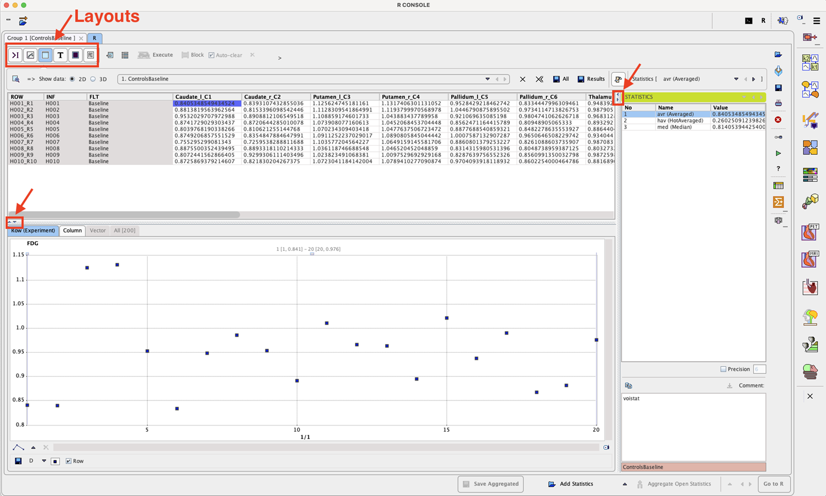Click the yellow table icon in sidebar
The height and width of the screenshot is (496, 826).
point(779,186)
